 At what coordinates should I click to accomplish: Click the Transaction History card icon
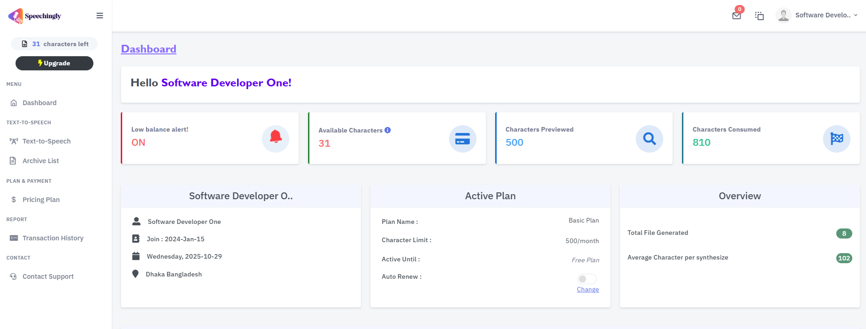[14, 238]
